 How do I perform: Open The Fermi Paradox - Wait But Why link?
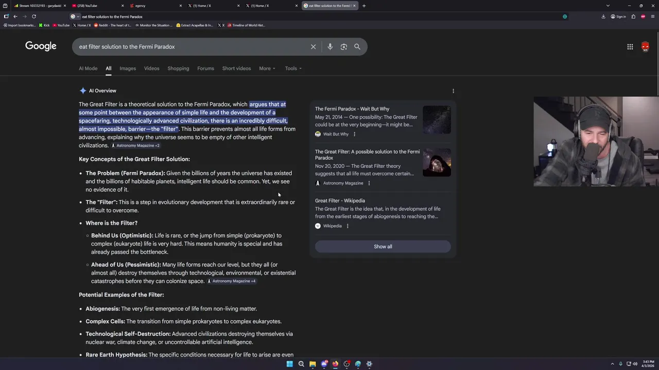pos(352,109)
